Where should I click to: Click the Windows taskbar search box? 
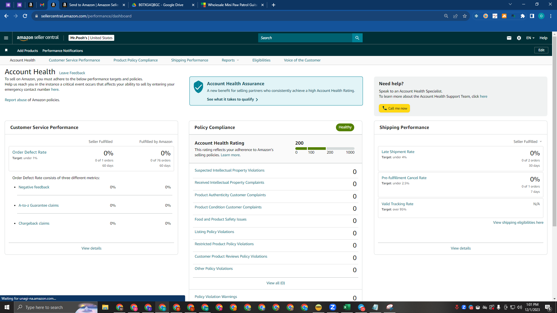pyautogui.click(x=56, y=307)
